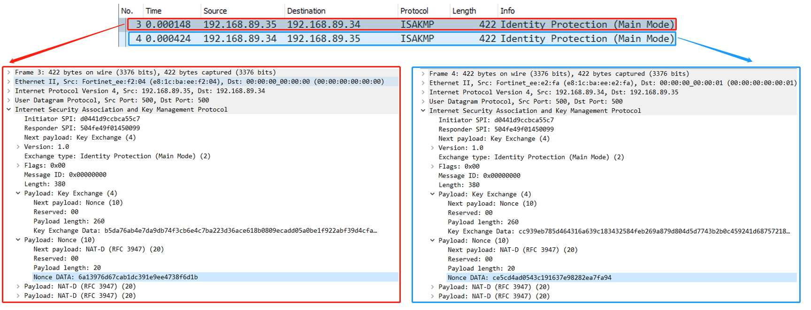The image size is (811, 310).
Task: Select Nonce DATA line starting with 6a13976d
Action: click(x=115, y=277)
